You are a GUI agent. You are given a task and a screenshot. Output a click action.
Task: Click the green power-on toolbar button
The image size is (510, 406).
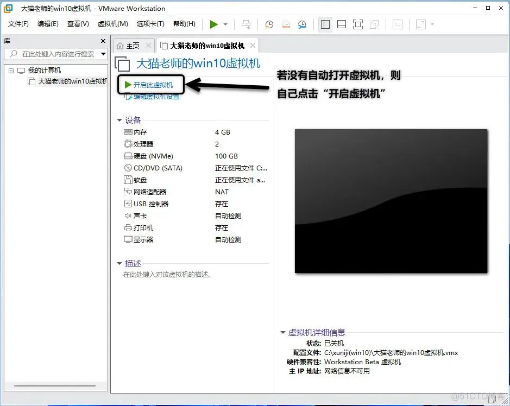pos(213,24)
